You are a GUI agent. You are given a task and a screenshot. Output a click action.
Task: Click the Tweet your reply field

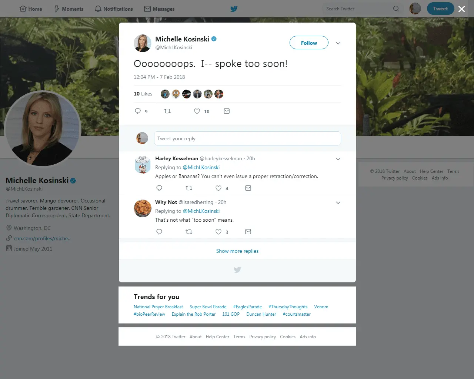coord(247,138)
